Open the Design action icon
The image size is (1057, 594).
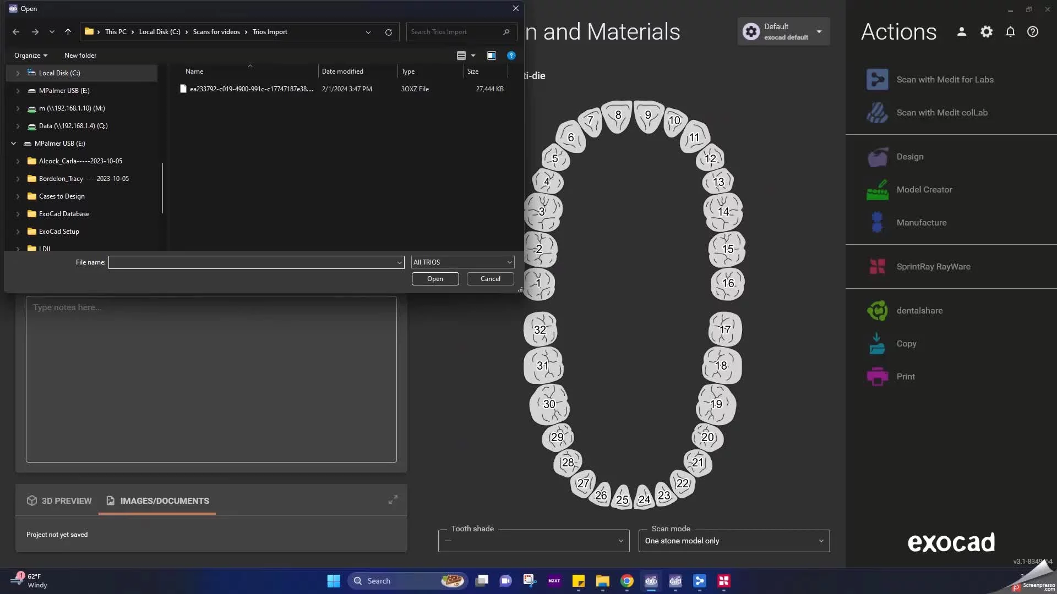pos(877,157)
